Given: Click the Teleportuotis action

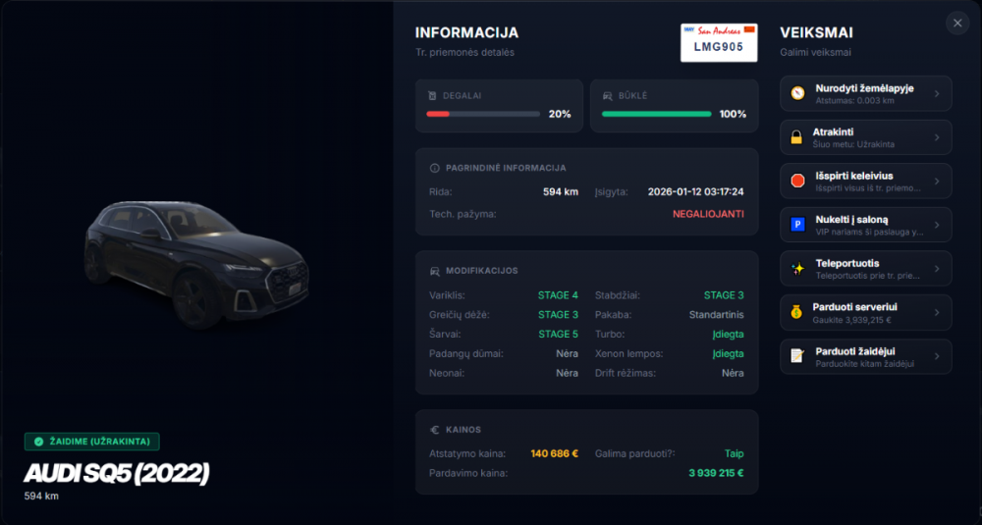Looking at the screenshot, I should 865,269.
